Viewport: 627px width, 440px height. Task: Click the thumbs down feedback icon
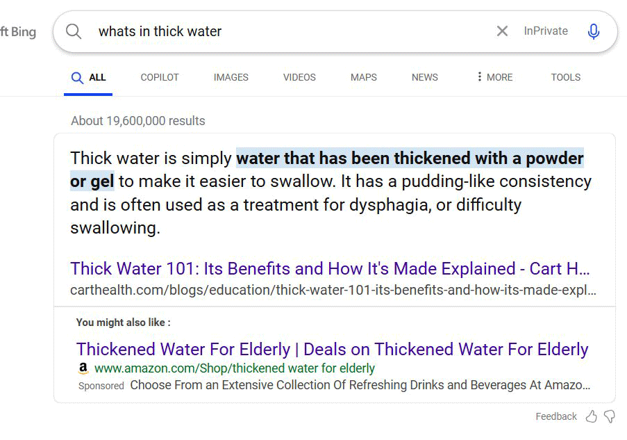tap(610, 416)
